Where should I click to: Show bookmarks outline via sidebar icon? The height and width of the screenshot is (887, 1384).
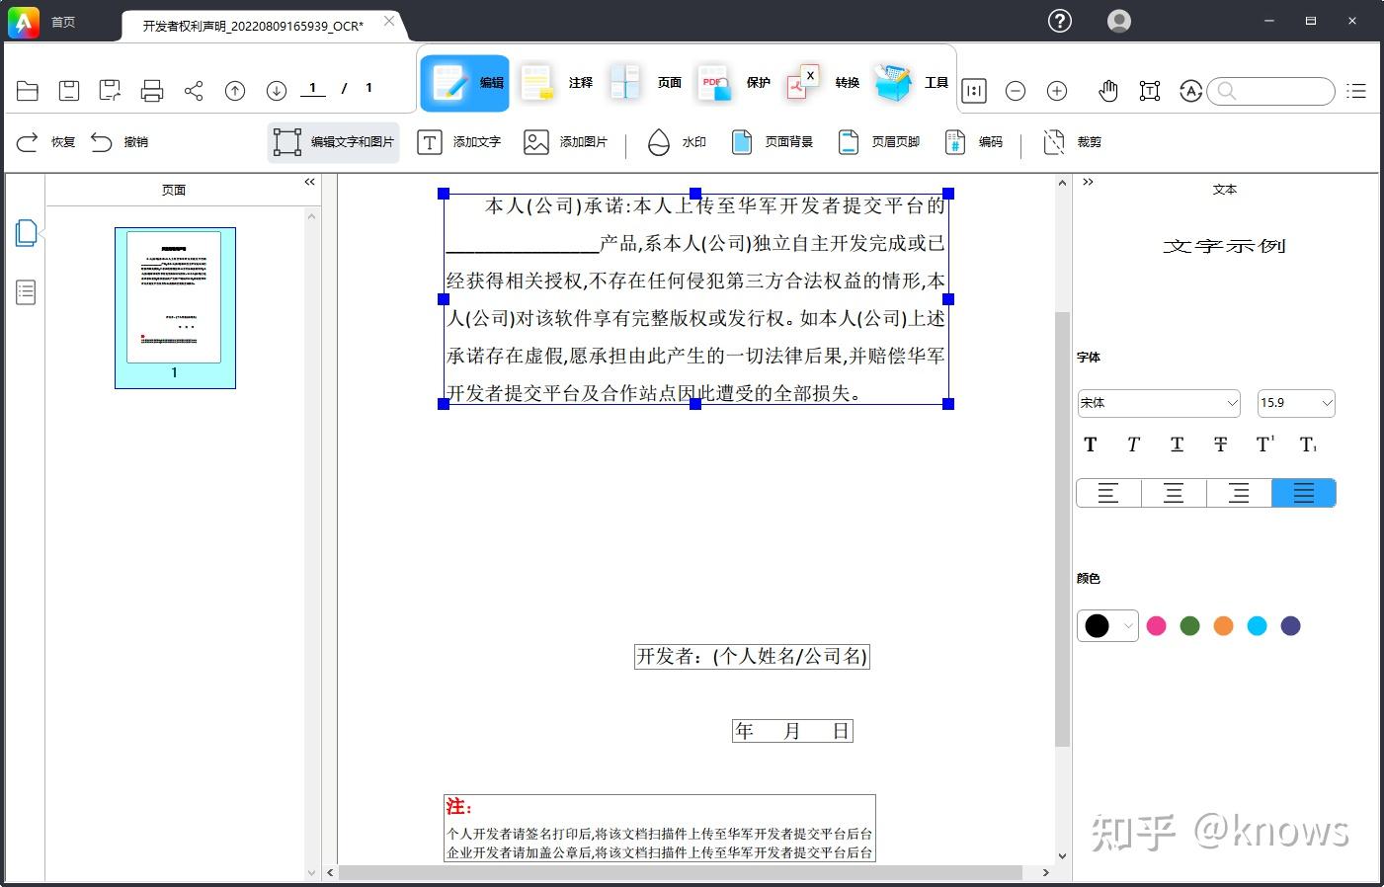click(x=26, y=292)
